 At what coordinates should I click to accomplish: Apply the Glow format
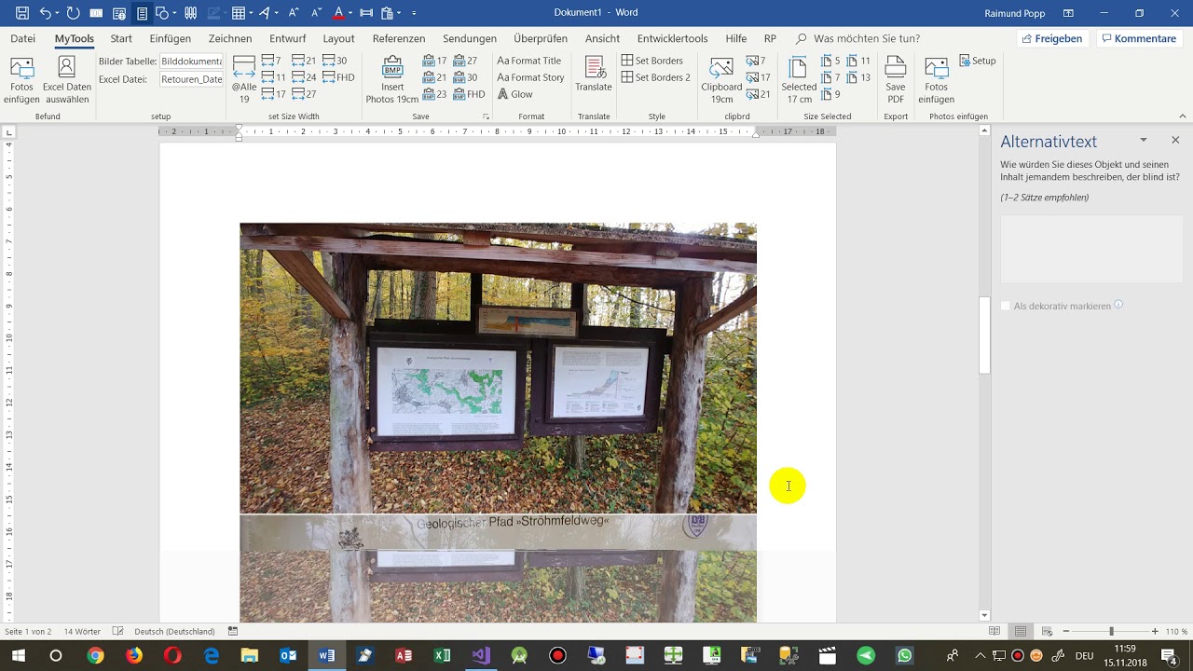tap(515, 94)
